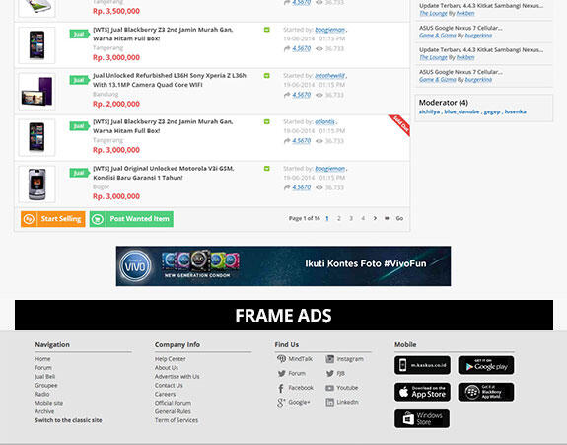Click Start Selling button
Screen dimensions: 567x445
coord(53,219)
